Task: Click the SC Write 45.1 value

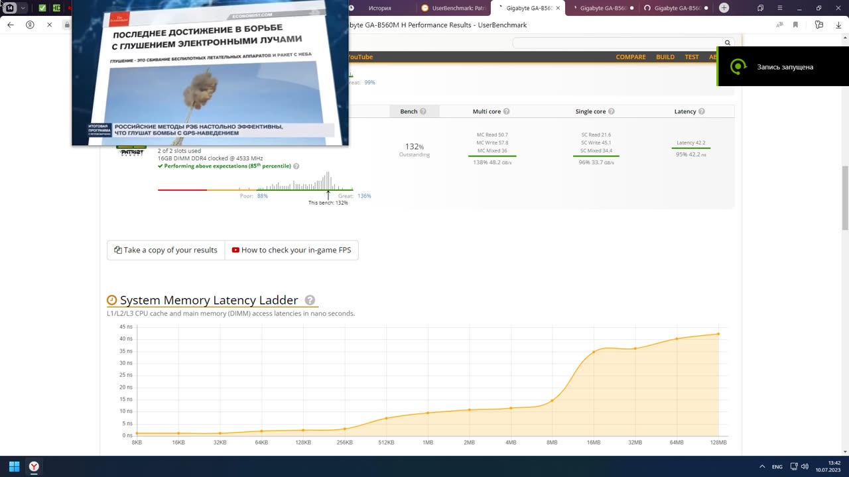Action: pos(596,142)
